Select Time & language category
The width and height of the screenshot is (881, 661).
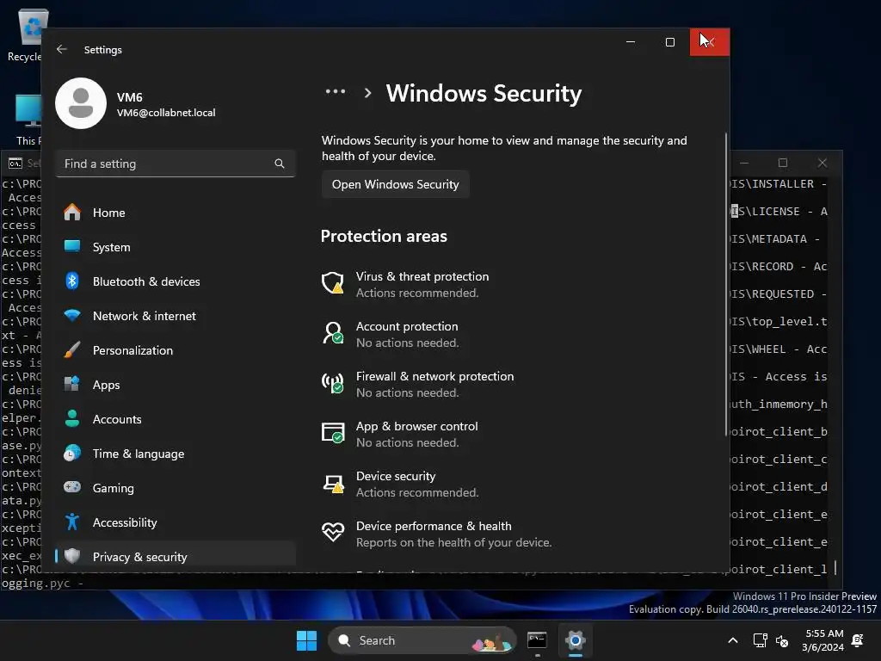176,454
